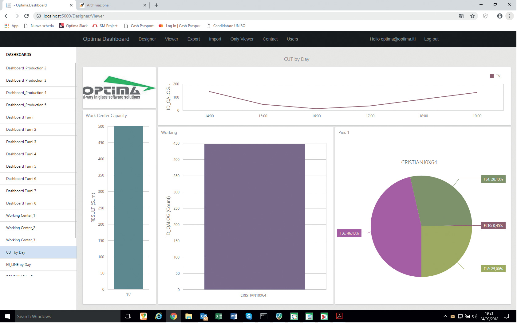Click the teal TV bar in Work Center Capacity
The height and width of the screenshot is (323, 517).
pyautogui.click(x=128, y=208)
